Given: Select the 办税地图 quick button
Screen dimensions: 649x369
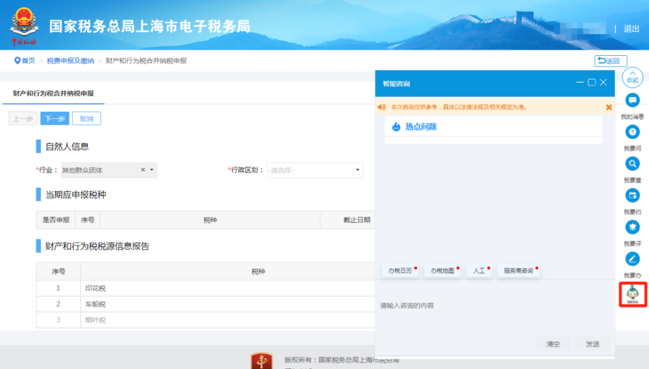Looking at the screenshot, I should 442,271.
